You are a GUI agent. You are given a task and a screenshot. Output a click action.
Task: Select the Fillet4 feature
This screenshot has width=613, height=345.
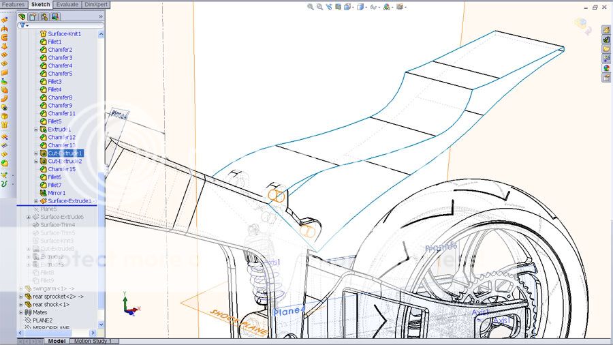point(54,89)
